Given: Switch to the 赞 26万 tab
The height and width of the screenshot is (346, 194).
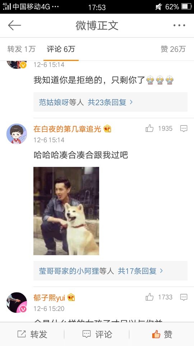Looking at the screenshot, I should (x=173, y=49).
